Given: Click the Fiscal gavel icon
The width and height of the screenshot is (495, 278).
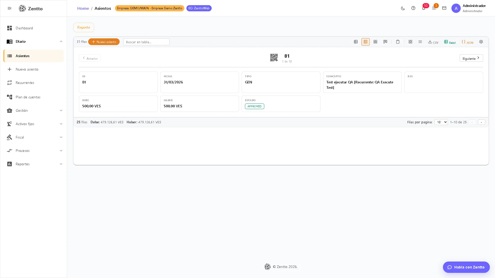Looking at the screenshot, I should [10, 137].
